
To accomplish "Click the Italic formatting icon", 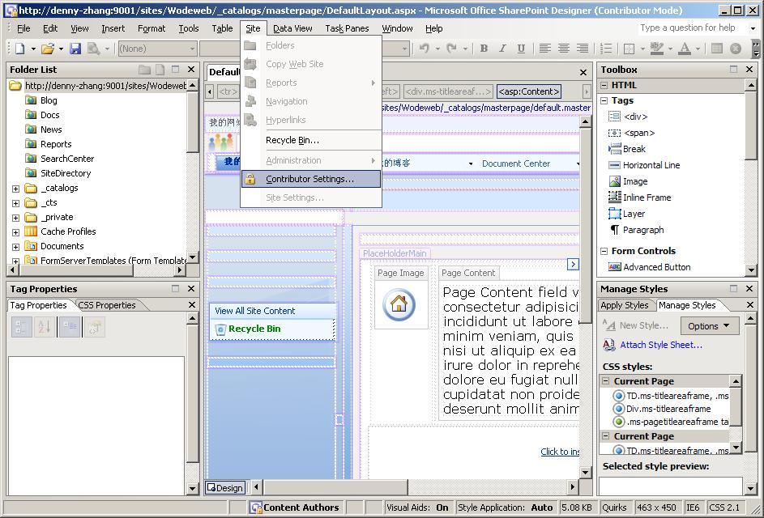I will (x=502, y=49).
